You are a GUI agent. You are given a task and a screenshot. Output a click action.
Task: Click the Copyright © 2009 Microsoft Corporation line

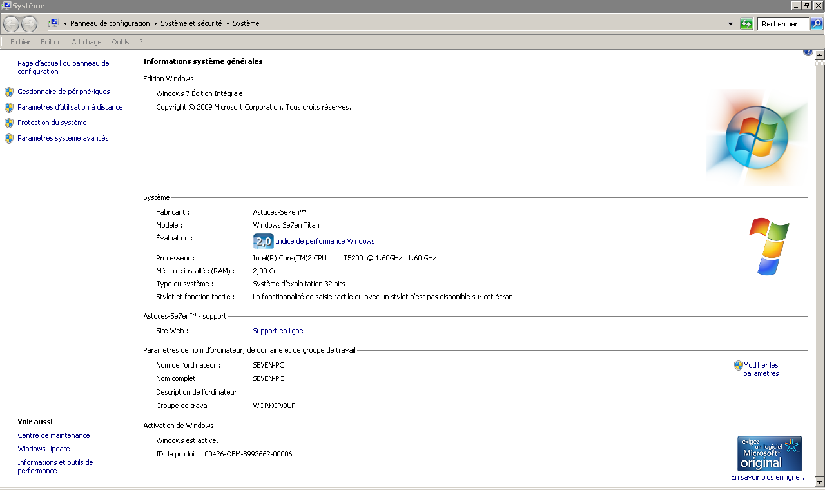[x=254, y=107]
